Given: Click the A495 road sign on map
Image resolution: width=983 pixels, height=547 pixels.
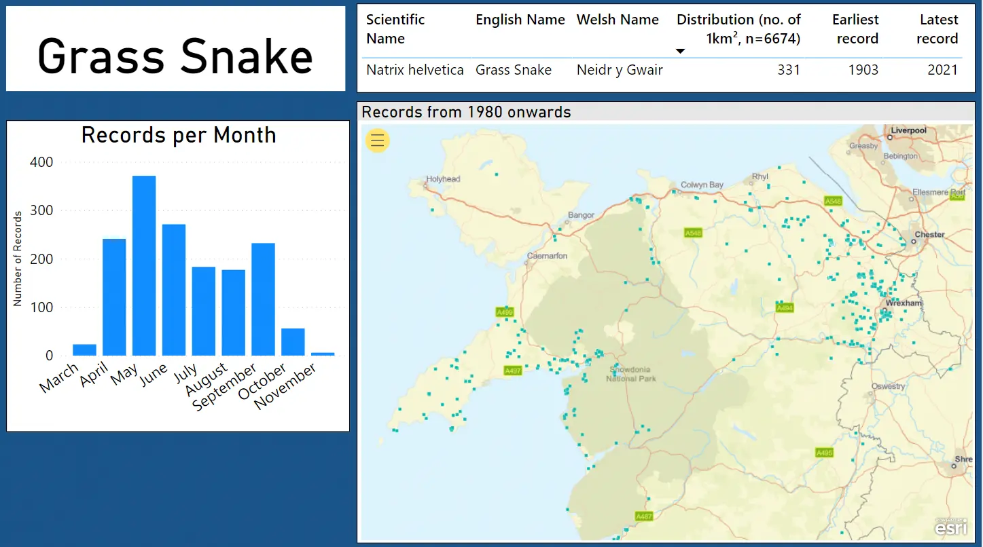Looking at the screenshot, I should (x=824, y=453).
